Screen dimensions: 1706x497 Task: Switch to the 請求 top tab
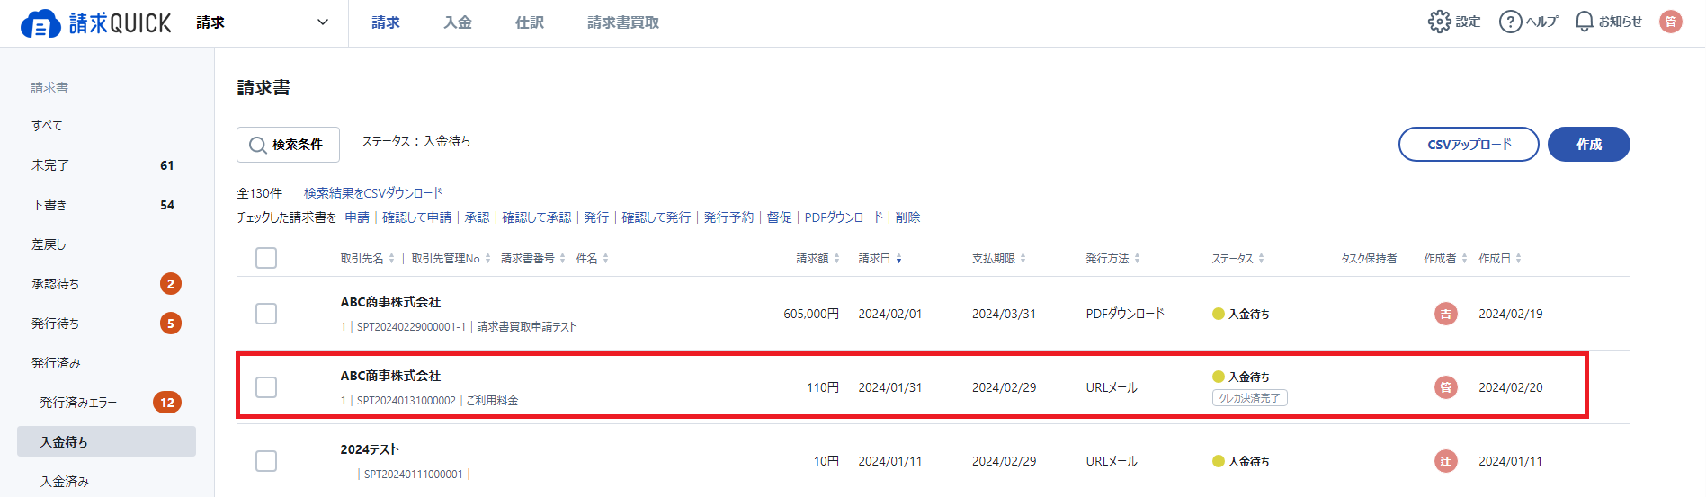coord(386,22)
